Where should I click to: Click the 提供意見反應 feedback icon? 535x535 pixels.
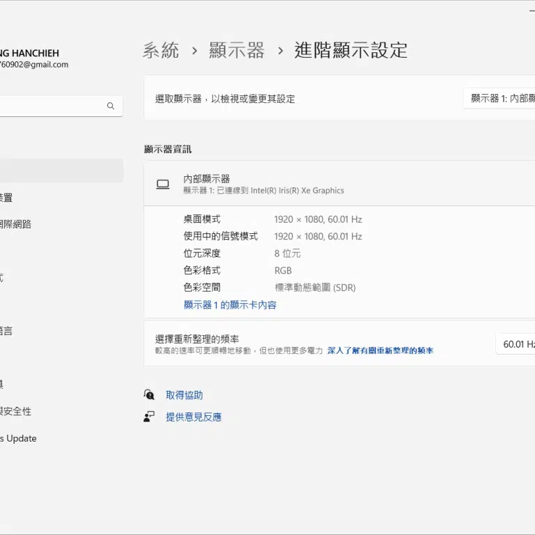point(149,417)
